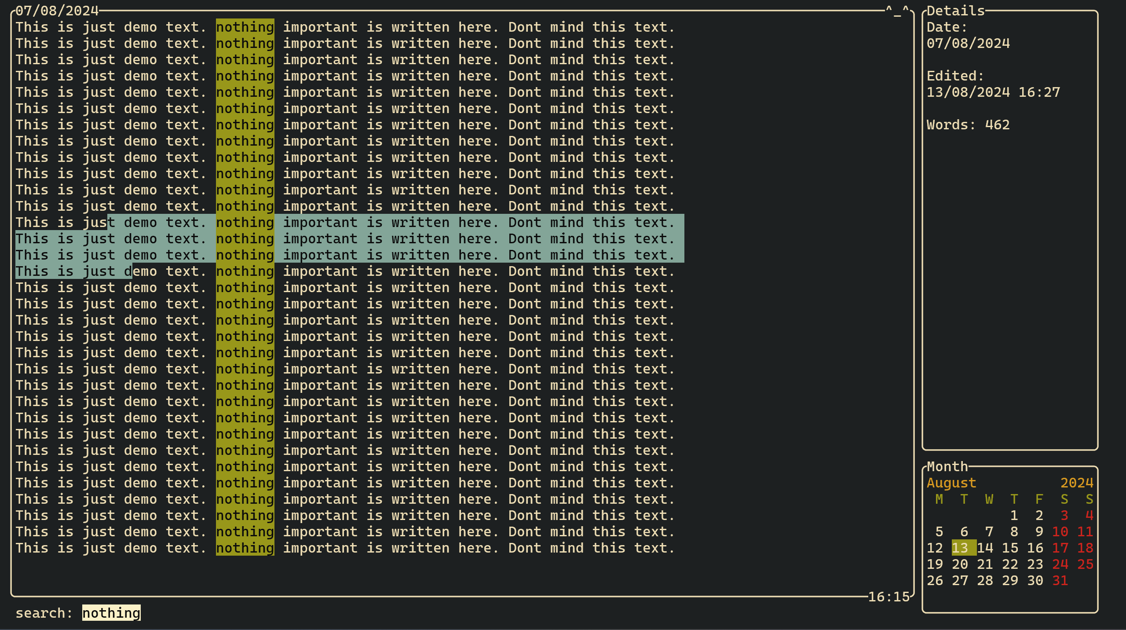Click the Month panel title
Viewport: 1126px width, 630px height.
[947, 466]
